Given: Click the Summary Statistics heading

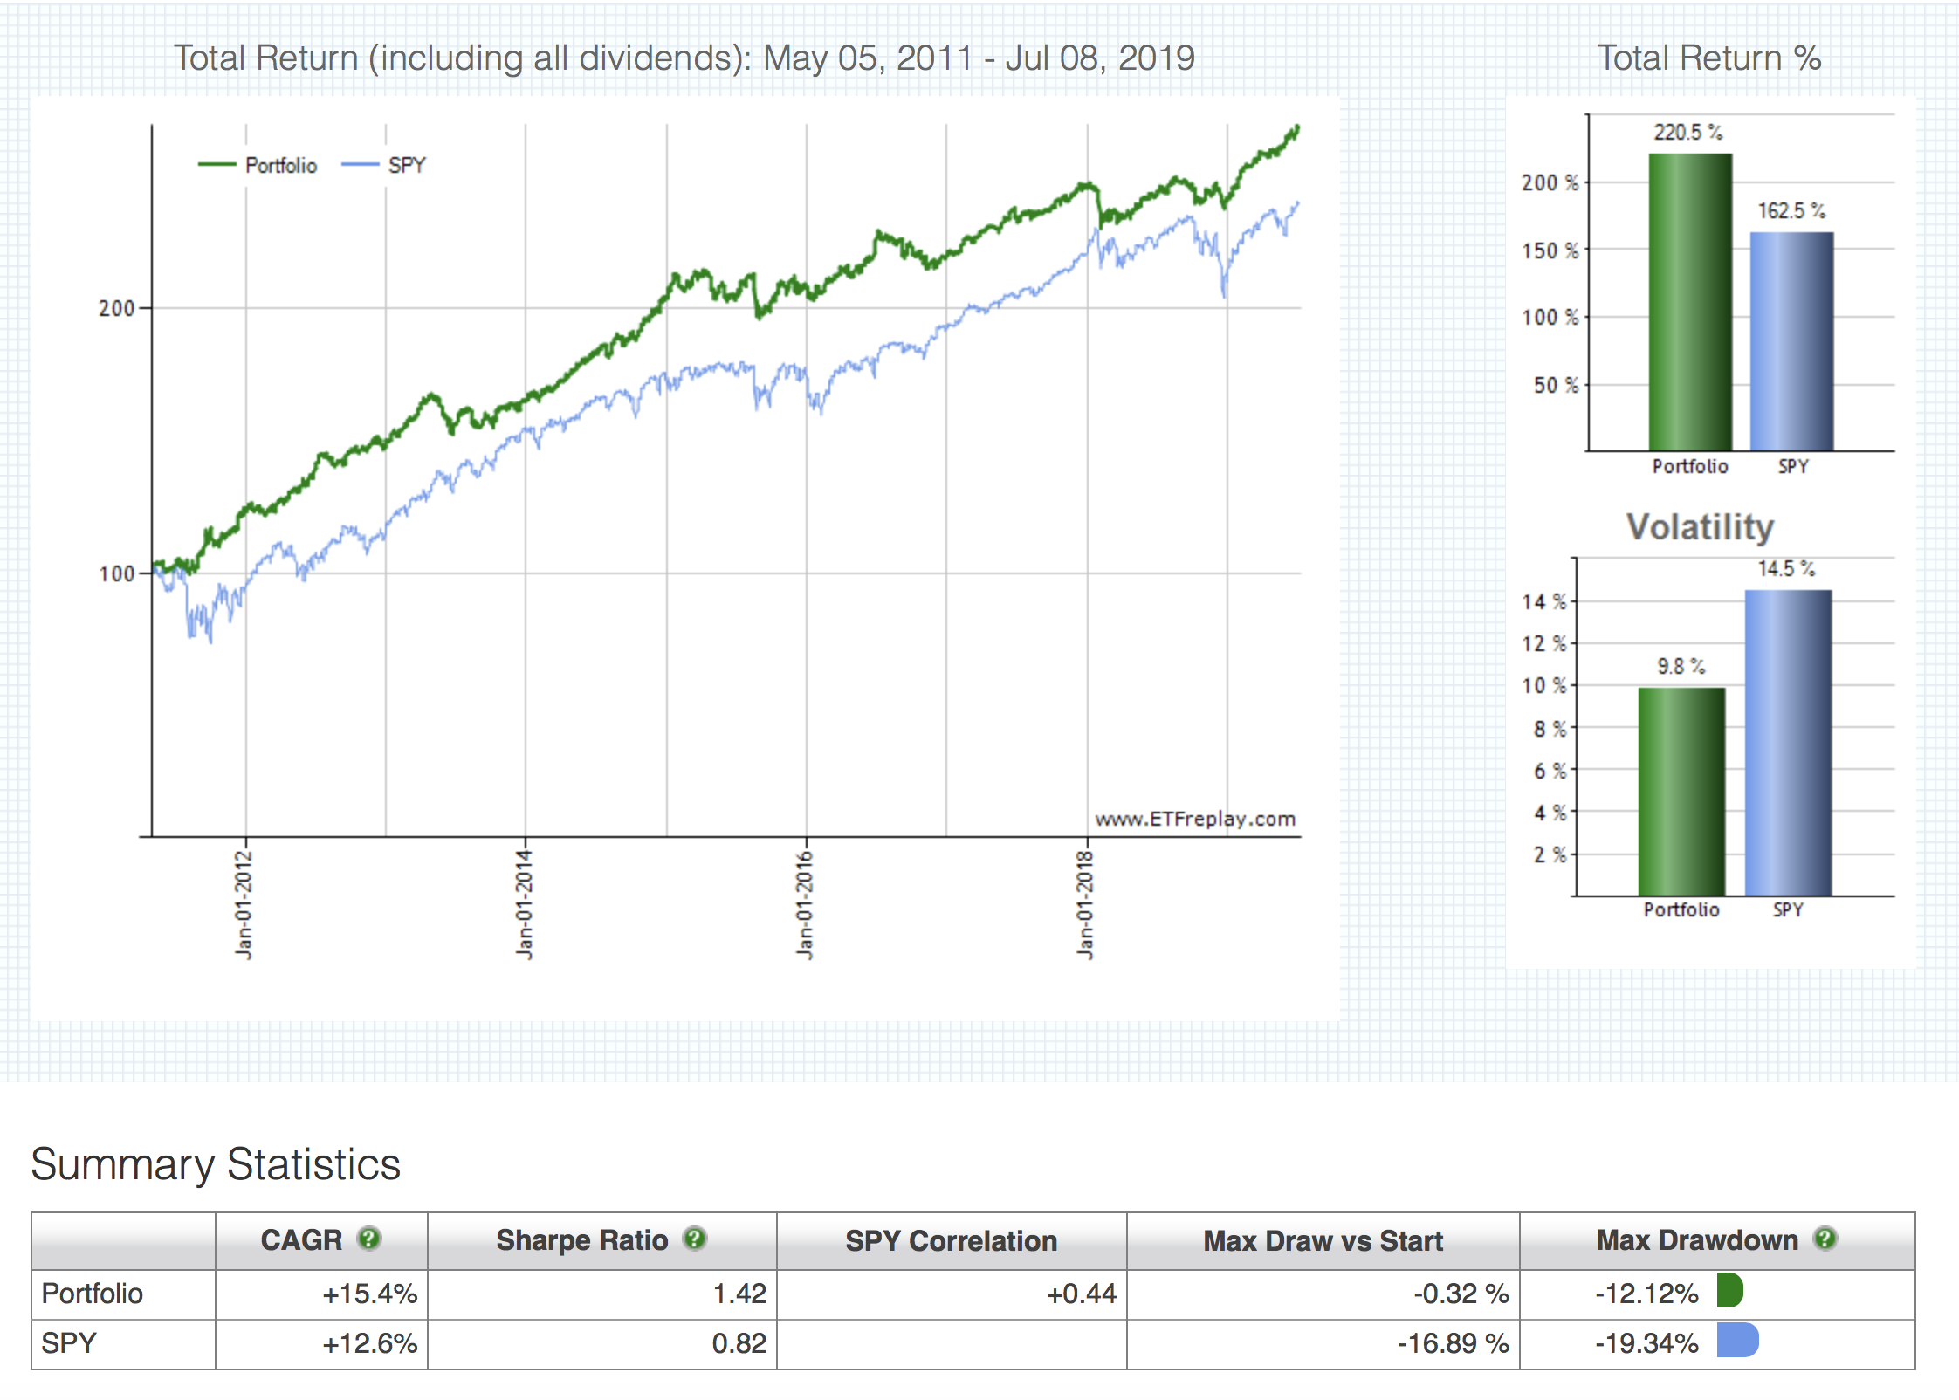Looking at the screenshot, I should coord(215,1163).
